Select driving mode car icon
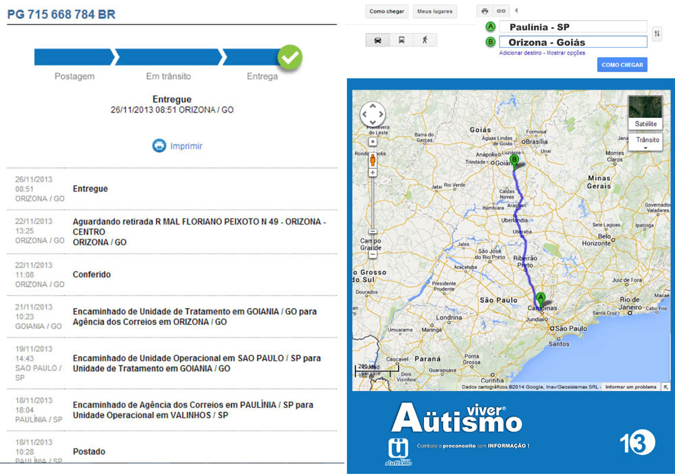The height and width of the screenshot is (474, 675). pos(377,40)
